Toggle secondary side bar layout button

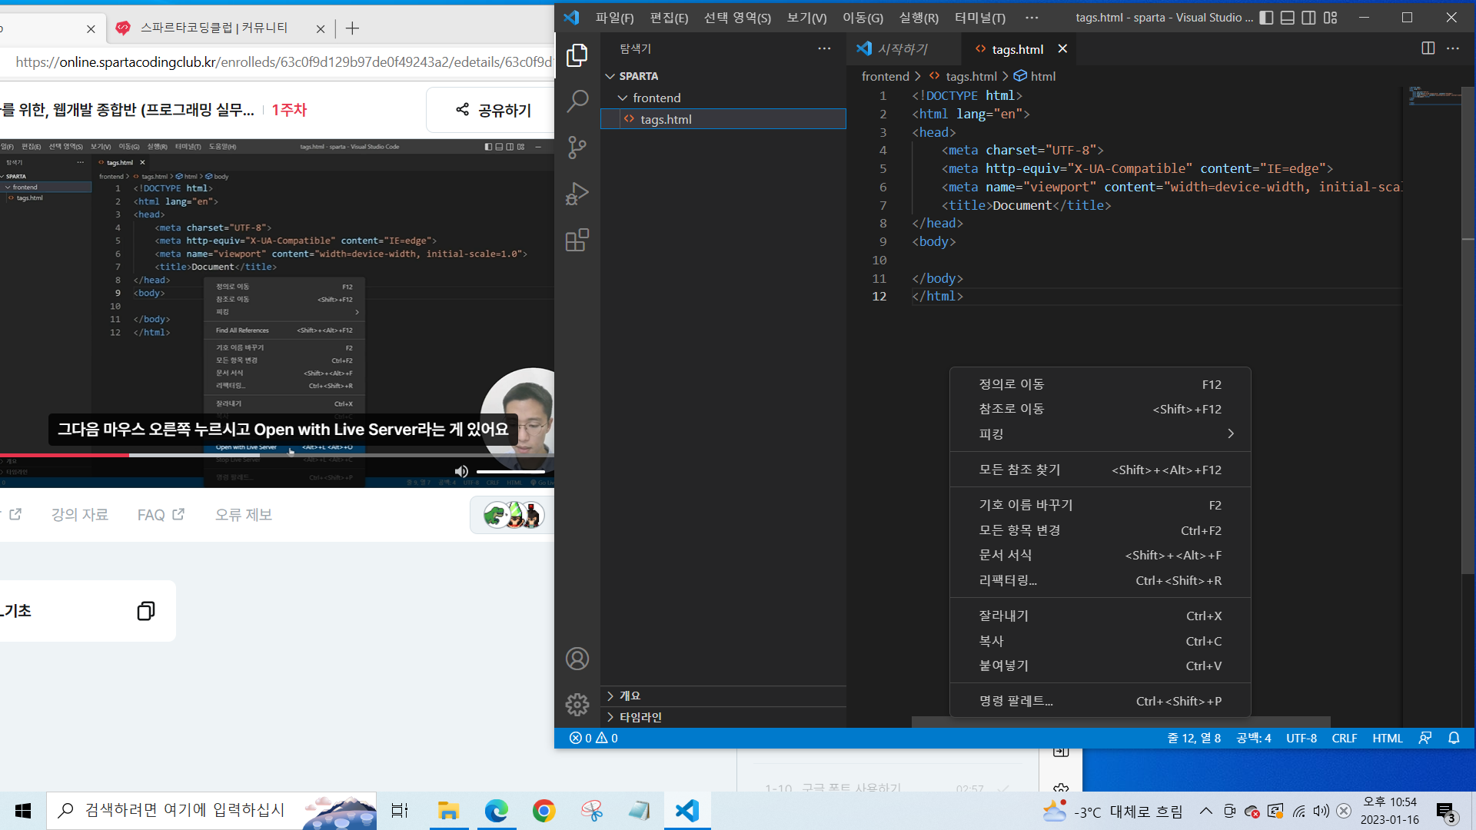pyautogui.click(x=1308, y=18)
